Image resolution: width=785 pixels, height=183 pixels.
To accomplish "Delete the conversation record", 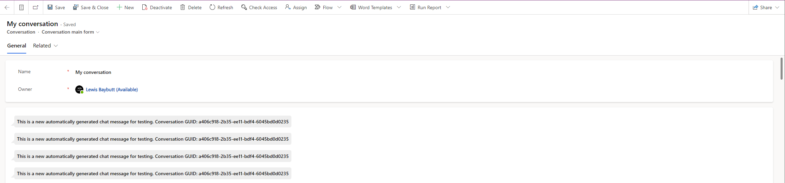I will pos(191,7).
